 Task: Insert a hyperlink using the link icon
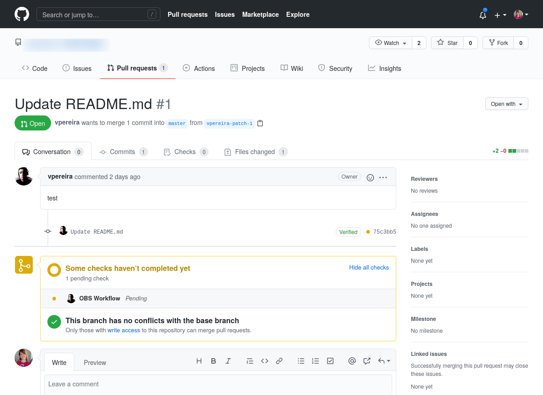point(279,361)
